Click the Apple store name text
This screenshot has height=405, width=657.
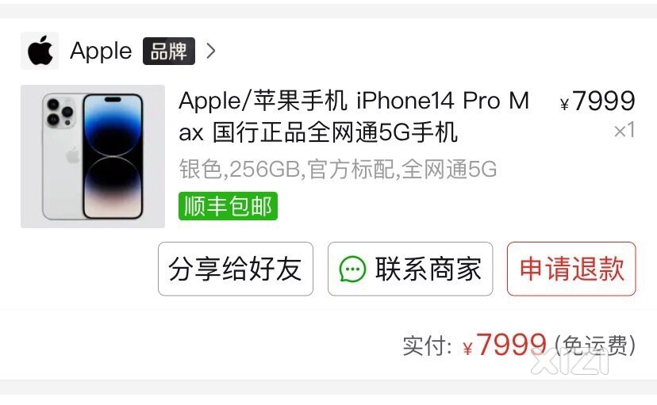point(101,51)
